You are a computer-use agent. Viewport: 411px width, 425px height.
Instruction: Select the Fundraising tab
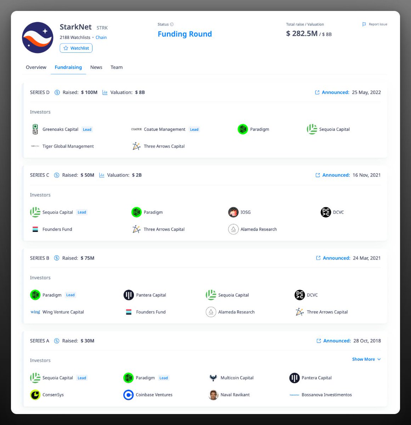[x=68, y=67]
